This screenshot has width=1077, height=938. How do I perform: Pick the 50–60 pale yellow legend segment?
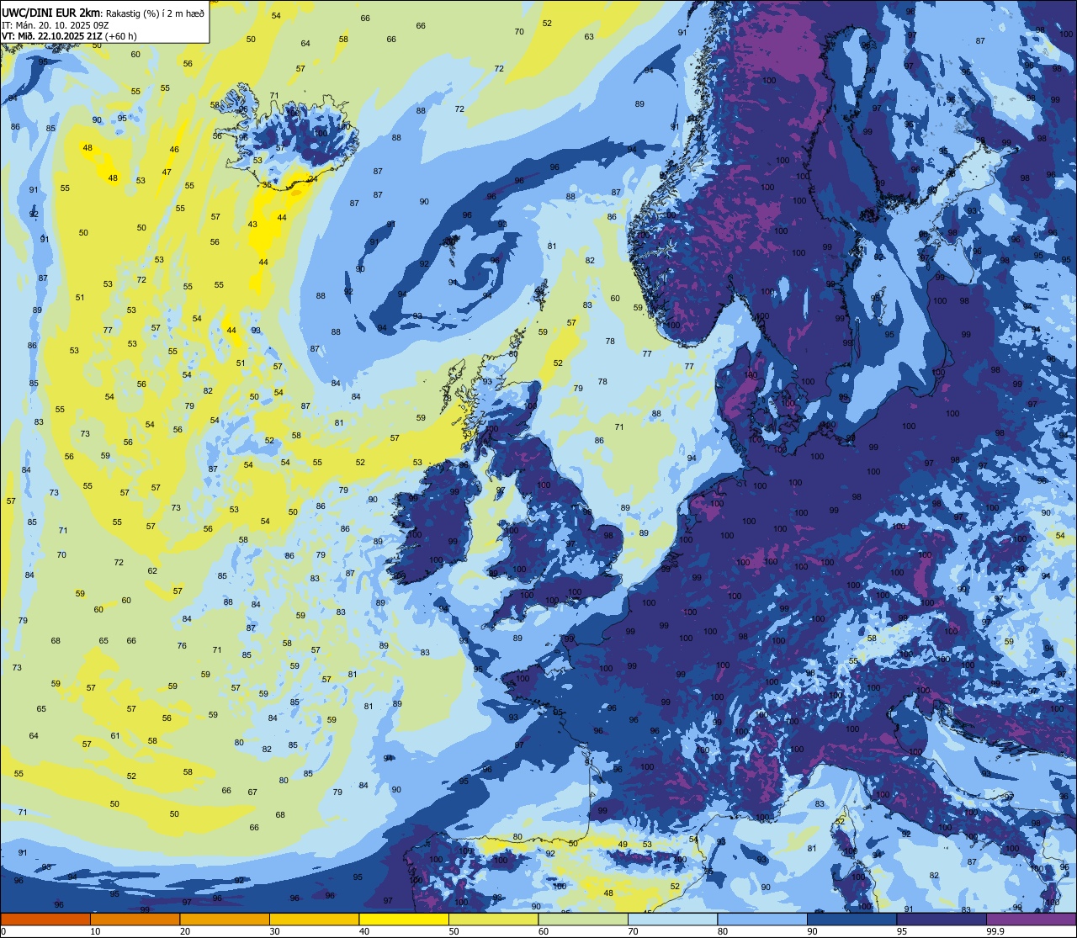pos(493,919)
